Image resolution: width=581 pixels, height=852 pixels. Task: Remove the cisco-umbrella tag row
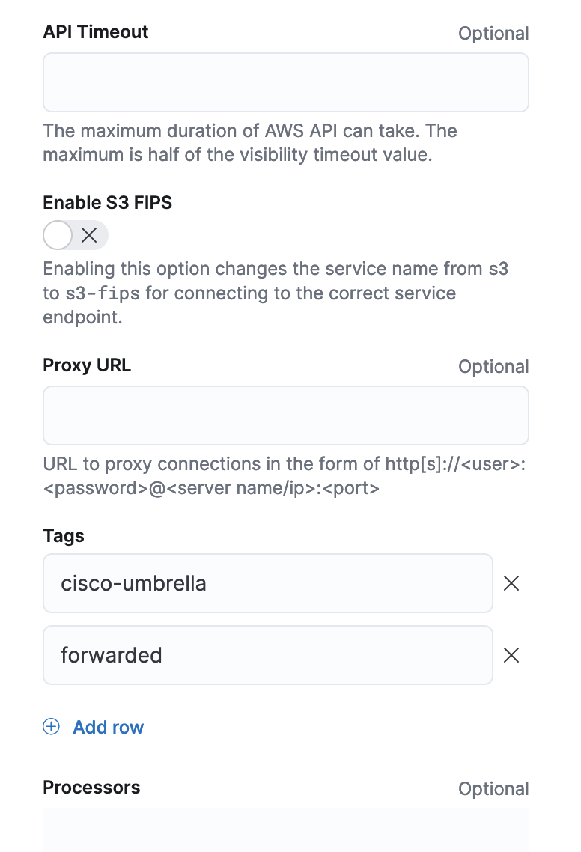pos(511,583)
